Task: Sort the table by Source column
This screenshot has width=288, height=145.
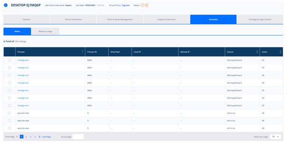Action: [257, 52]
